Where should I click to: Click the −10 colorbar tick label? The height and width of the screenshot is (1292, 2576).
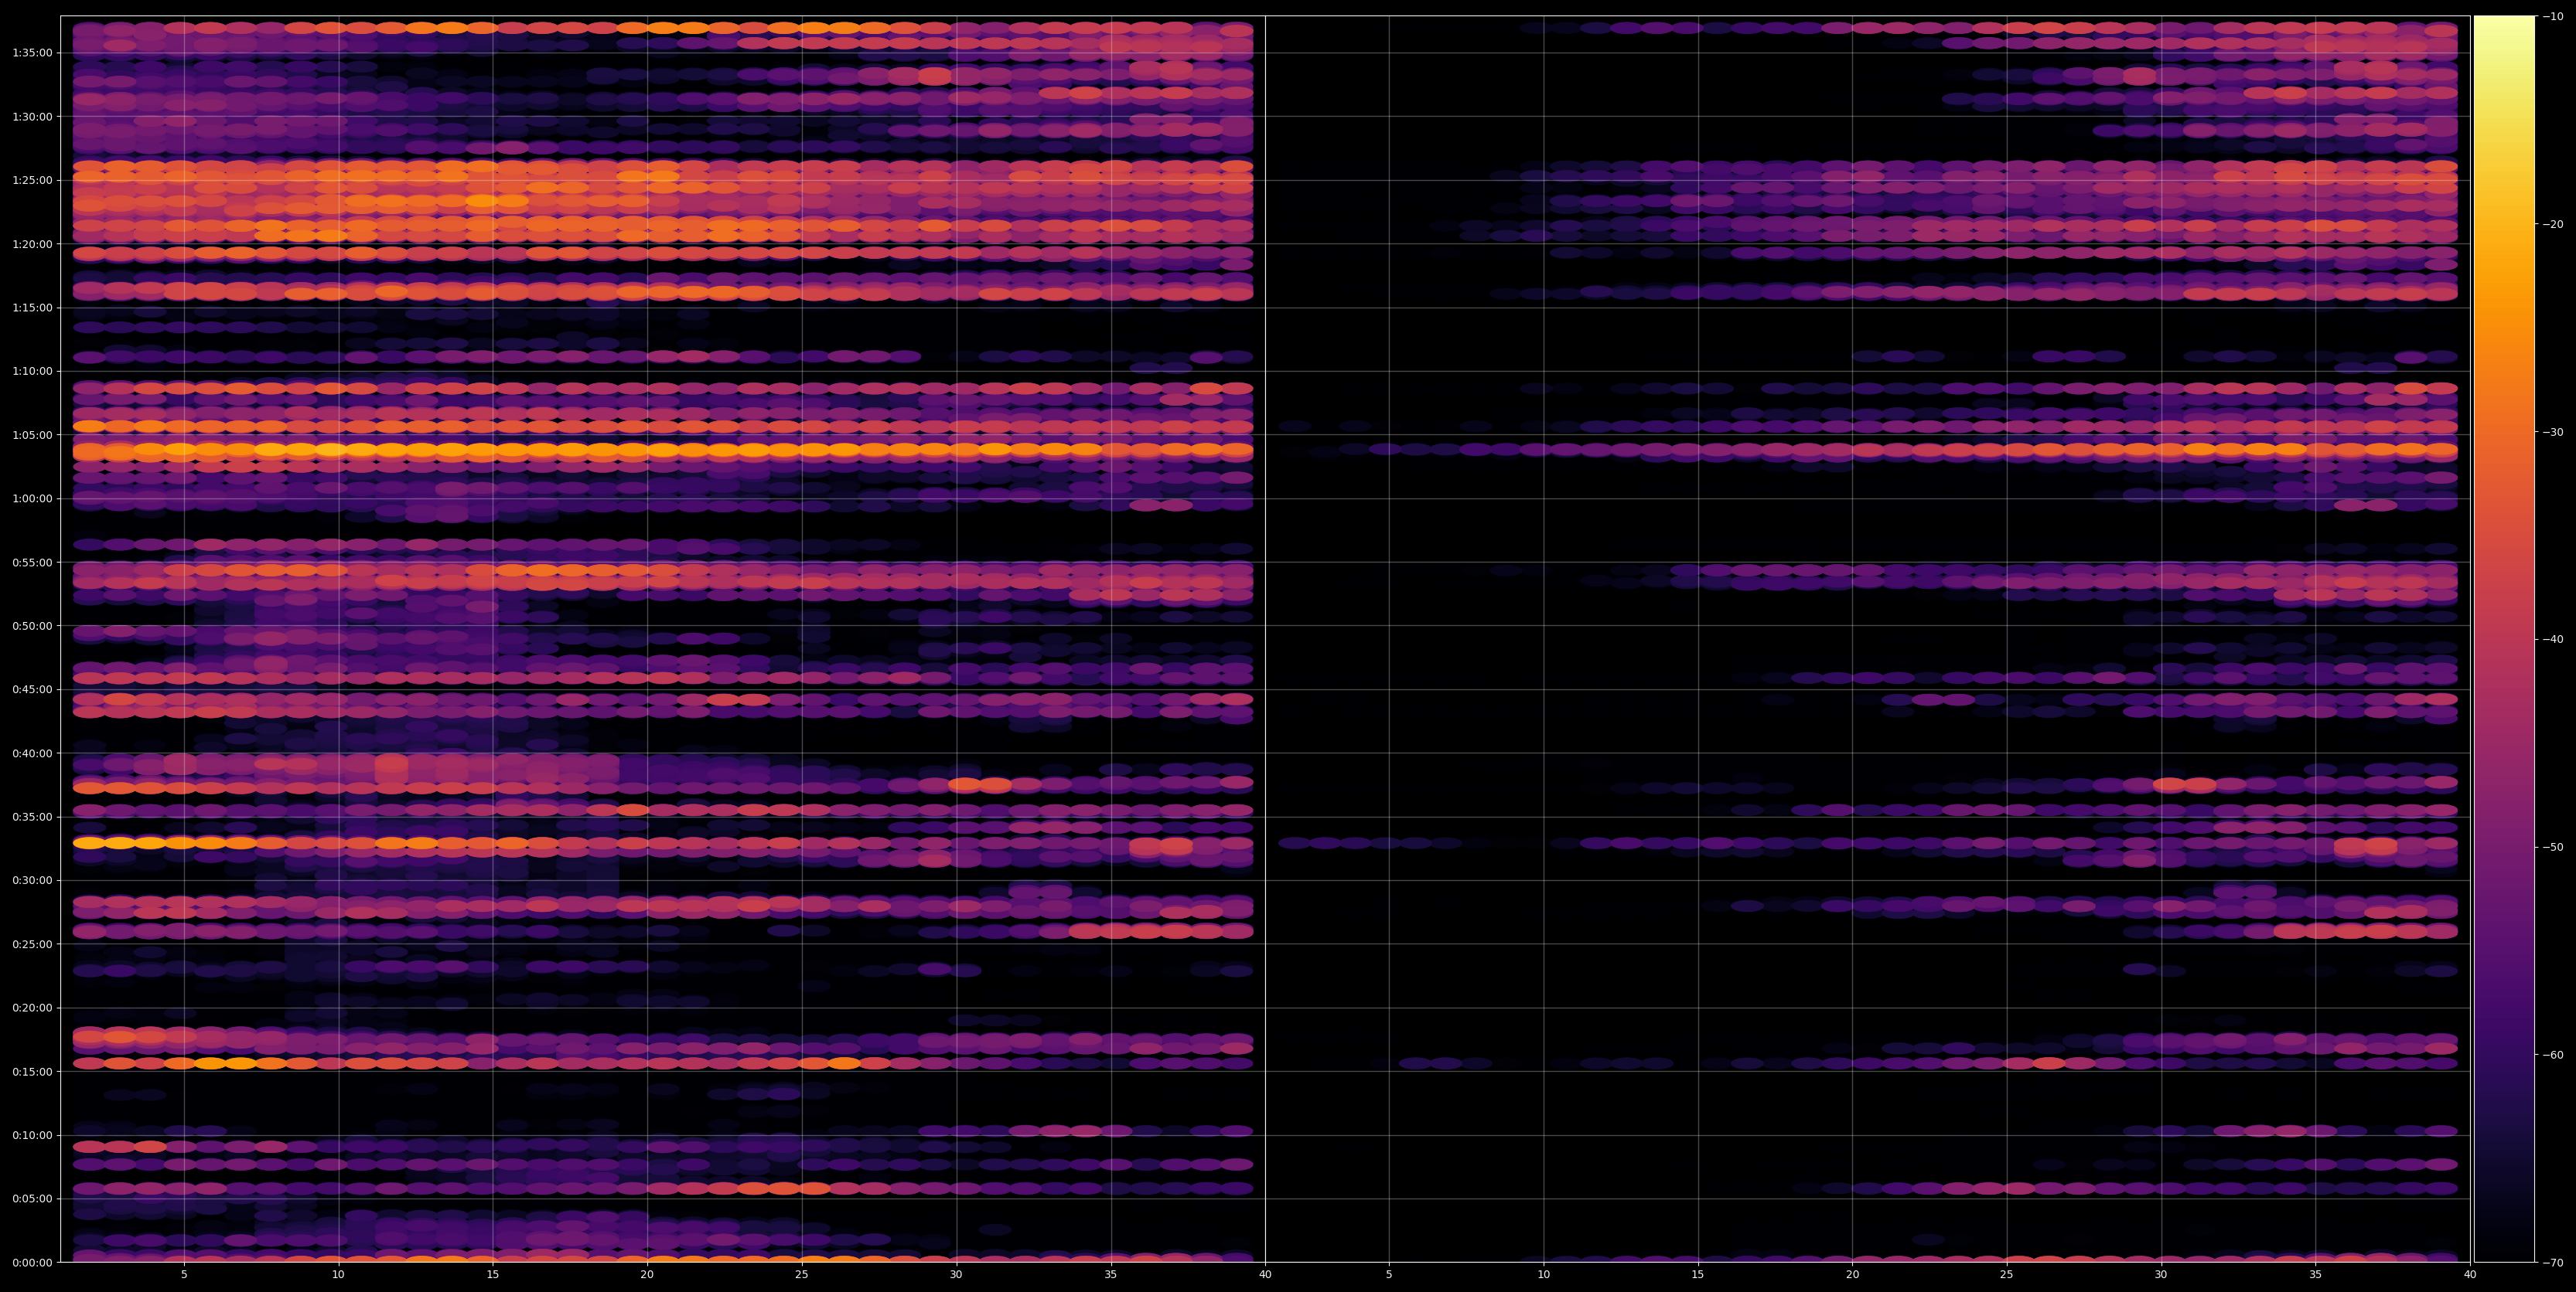[x=2553, y=16]
